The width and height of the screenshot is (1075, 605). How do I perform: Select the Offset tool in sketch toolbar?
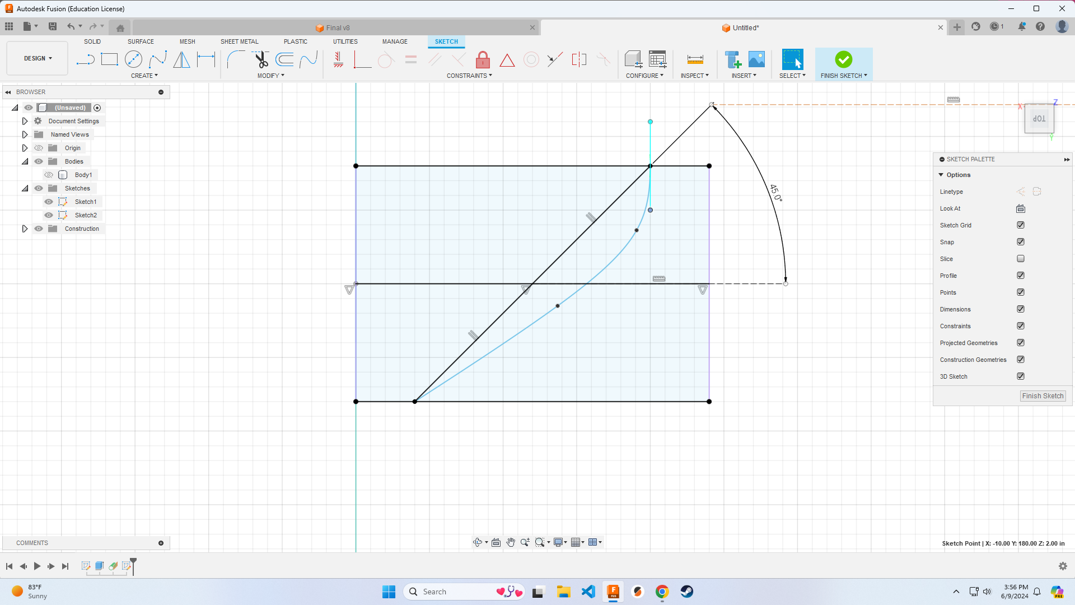pos(289,59)
